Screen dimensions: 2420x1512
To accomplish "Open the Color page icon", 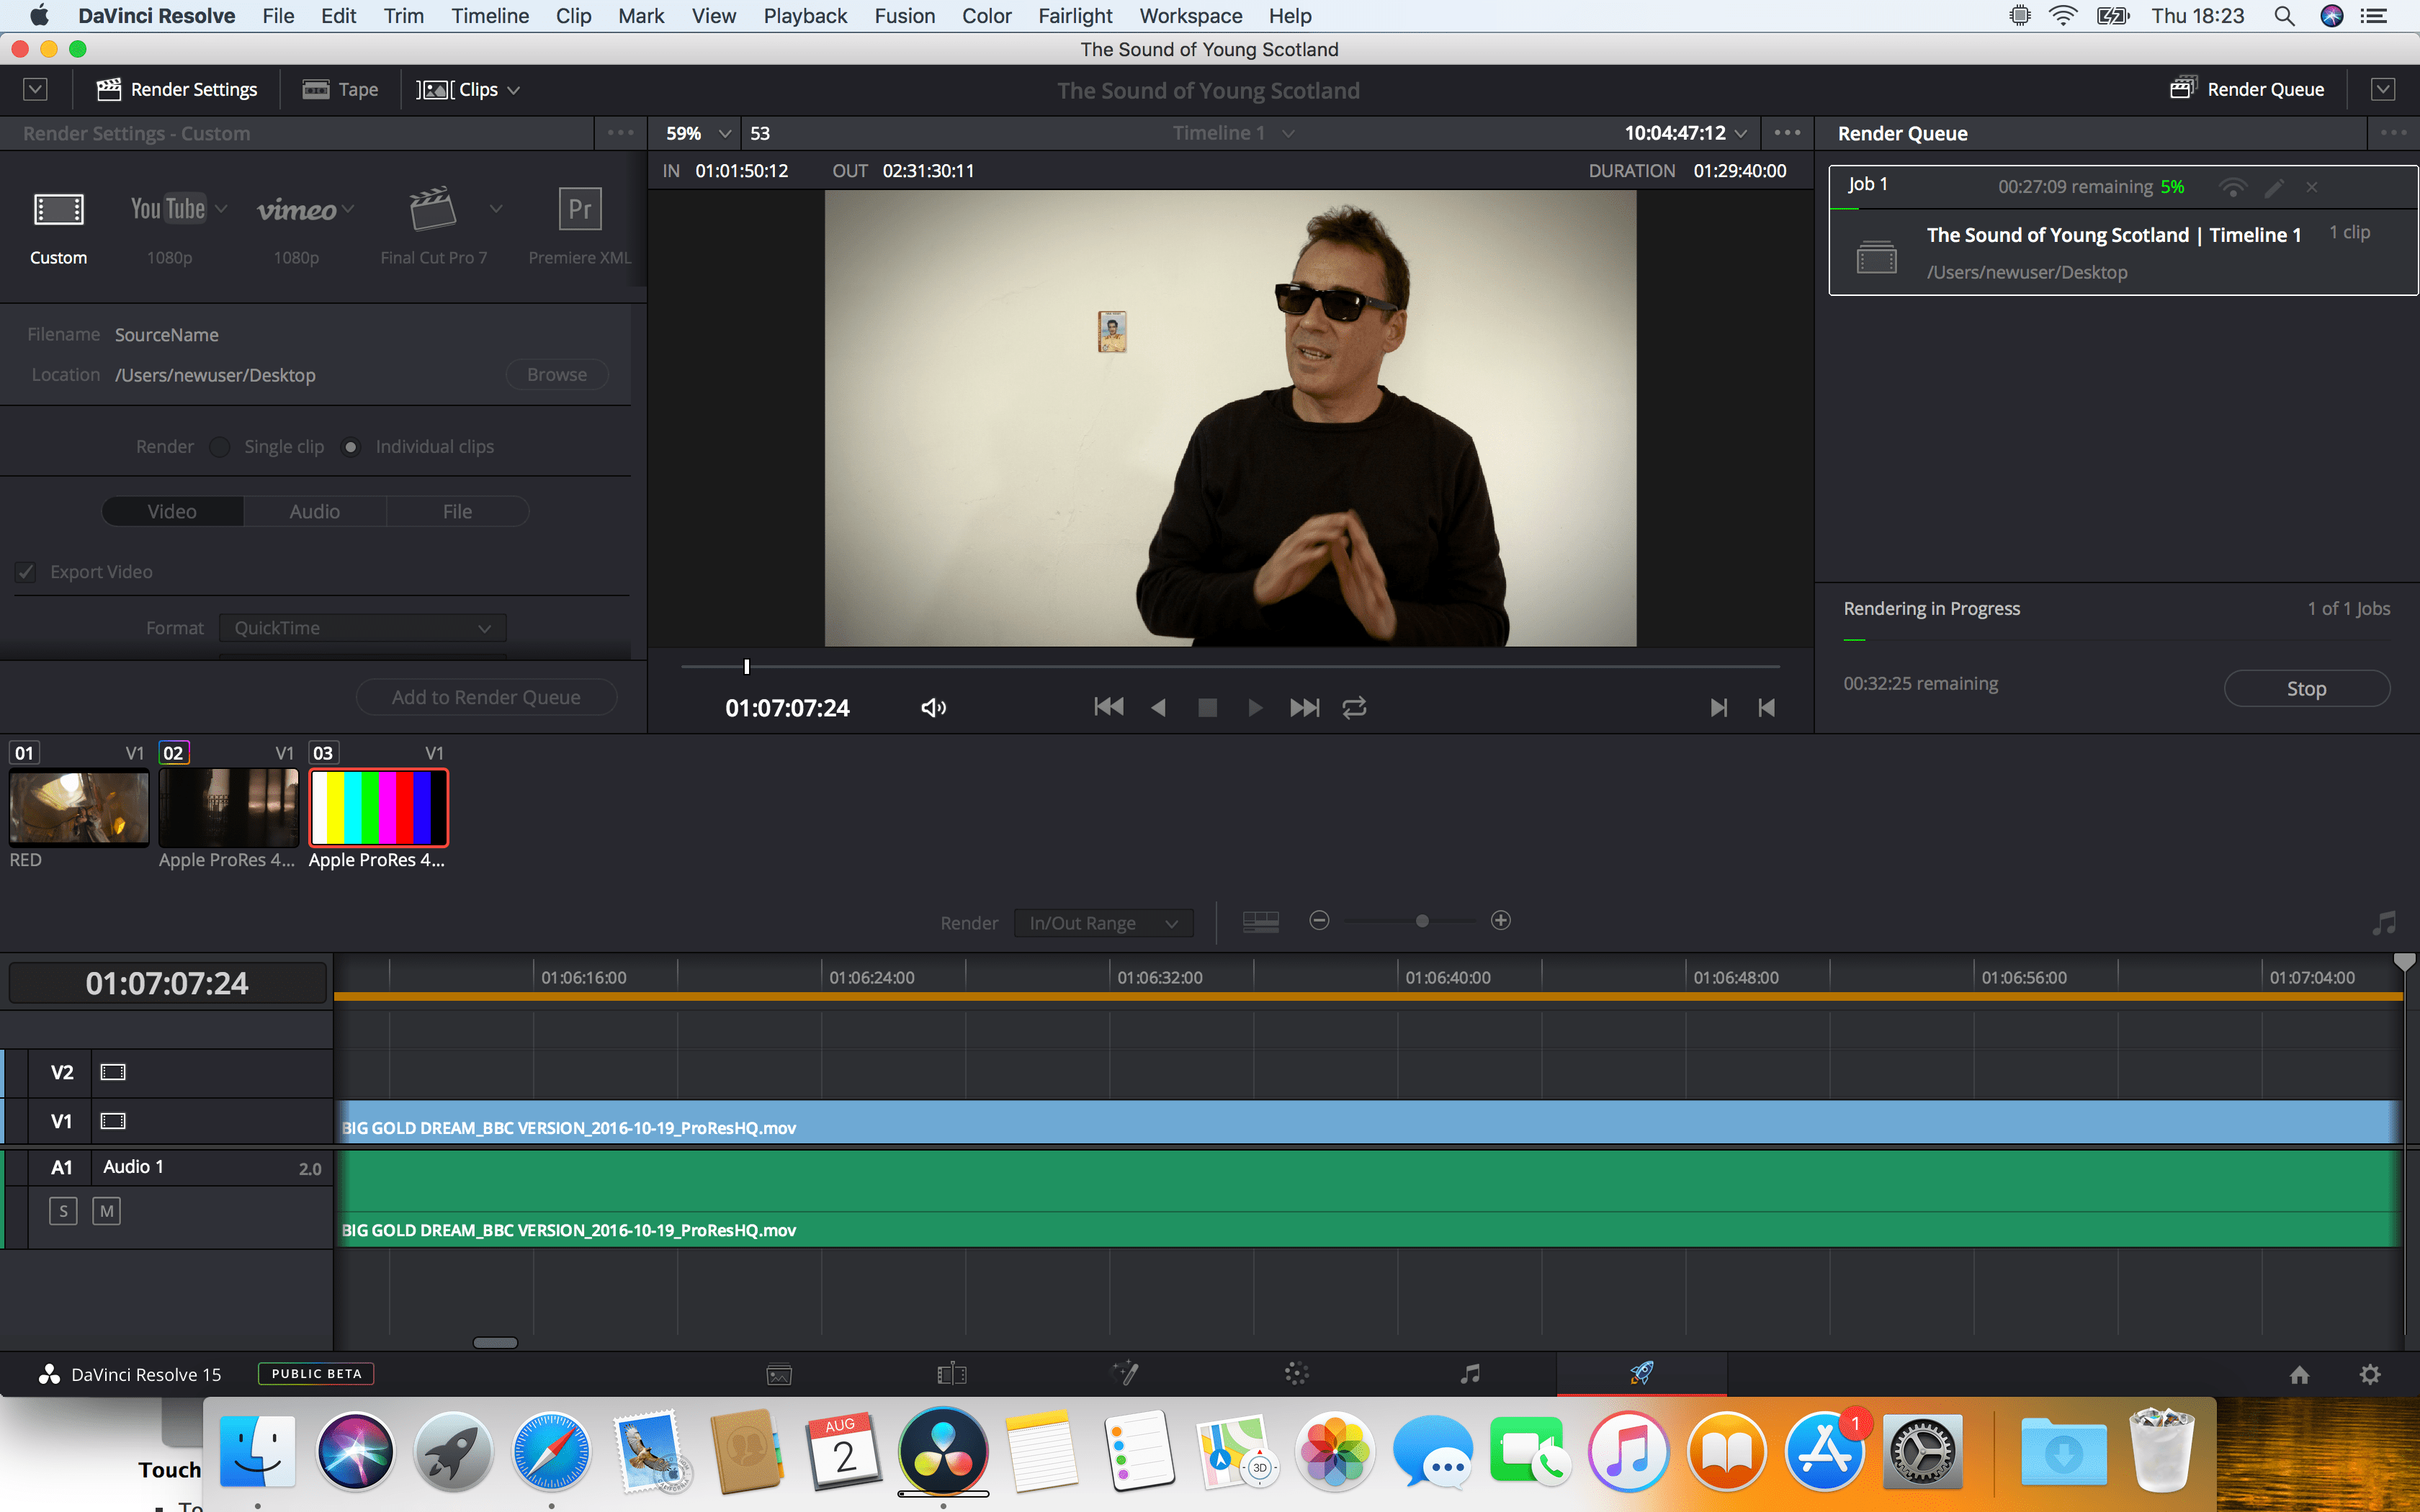I will pos(1296,1374).
